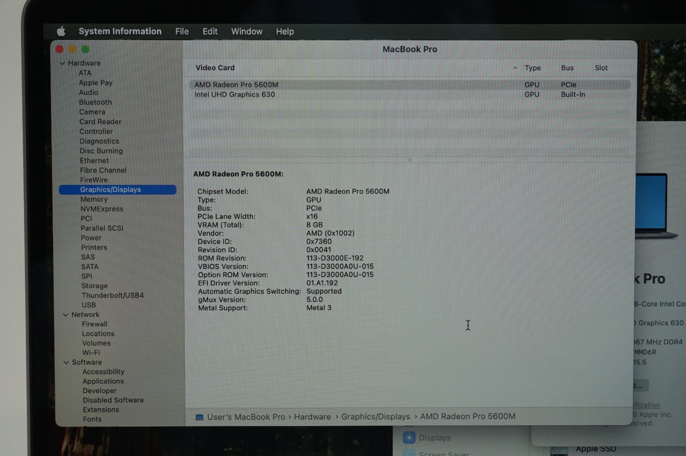Select Parallel SCSI in the sidebar
This screenshot has width=686, height=456.
click(102, 228)
